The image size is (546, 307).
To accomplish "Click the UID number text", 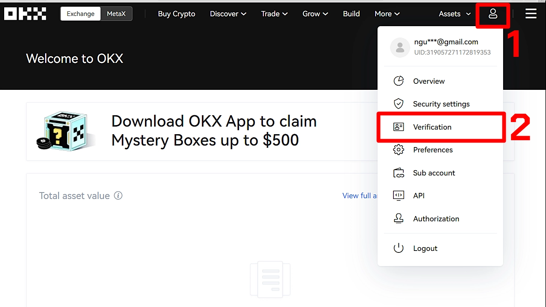I will pyautogui.click(x=452, y=53).
